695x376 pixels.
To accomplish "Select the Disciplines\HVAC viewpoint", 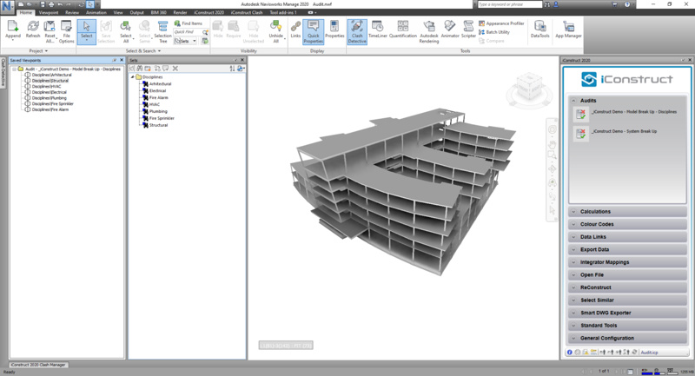I will [46, 86].
